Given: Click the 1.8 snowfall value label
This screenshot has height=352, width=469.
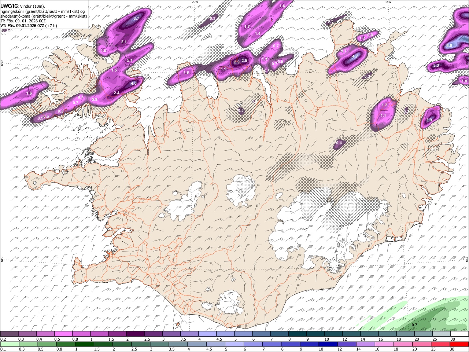Looking at the screenshot, I should [464, 81].
